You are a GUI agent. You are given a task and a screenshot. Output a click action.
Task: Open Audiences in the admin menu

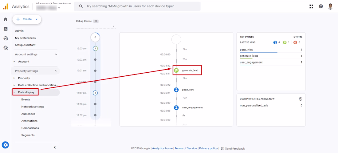pos(28,114)
